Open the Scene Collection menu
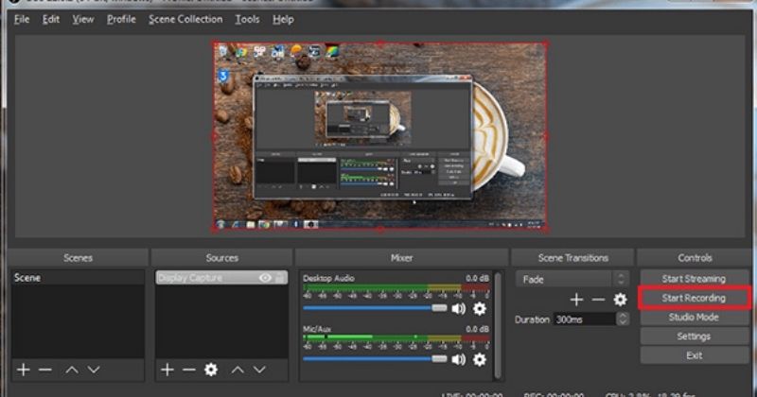 coord(185,19)
